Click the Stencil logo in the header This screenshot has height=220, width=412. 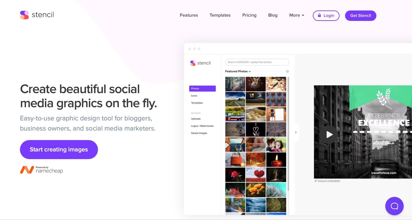point(37,15)
